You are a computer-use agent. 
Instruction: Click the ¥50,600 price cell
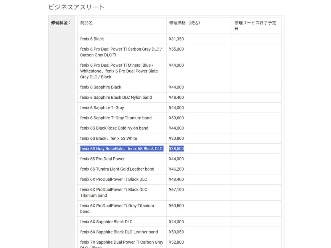(176, 118)
